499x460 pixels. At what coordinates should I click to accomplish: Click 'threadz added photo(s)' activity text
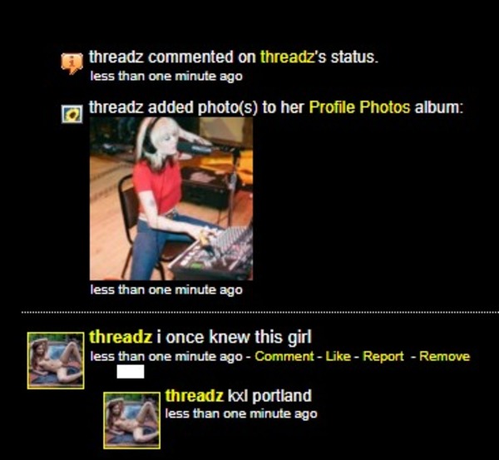click(x=173, y=107)
